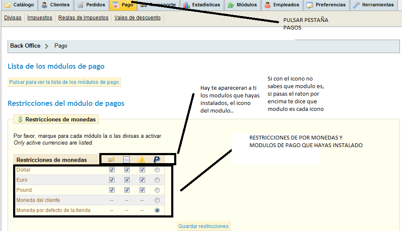The width and height of the screenshot is (402, 231).
Task: Uncheck Pound for the bank wire module
Action: pyautogui.click(x=127, y=190)
